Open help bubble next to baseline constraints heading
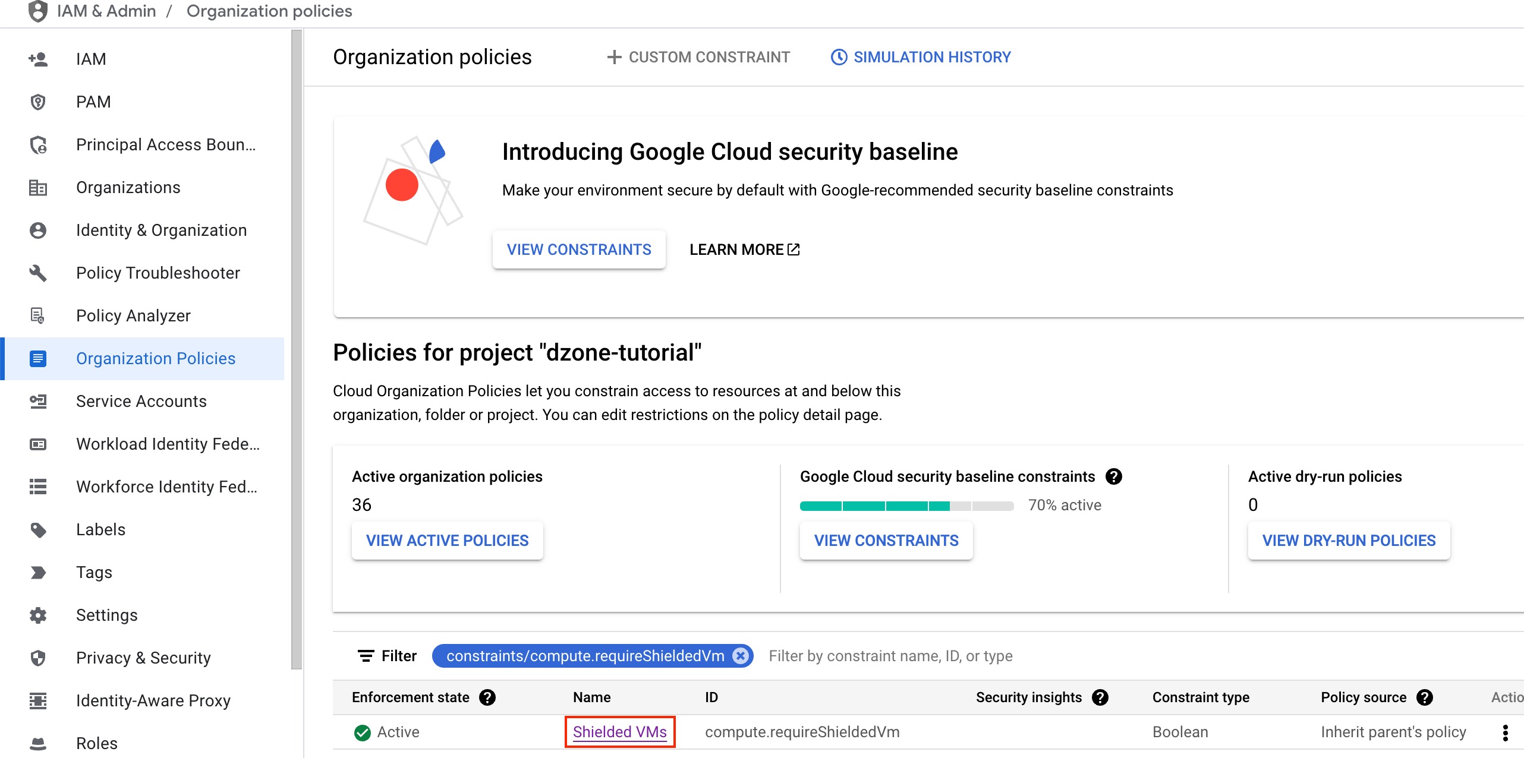 point(1115,476)
